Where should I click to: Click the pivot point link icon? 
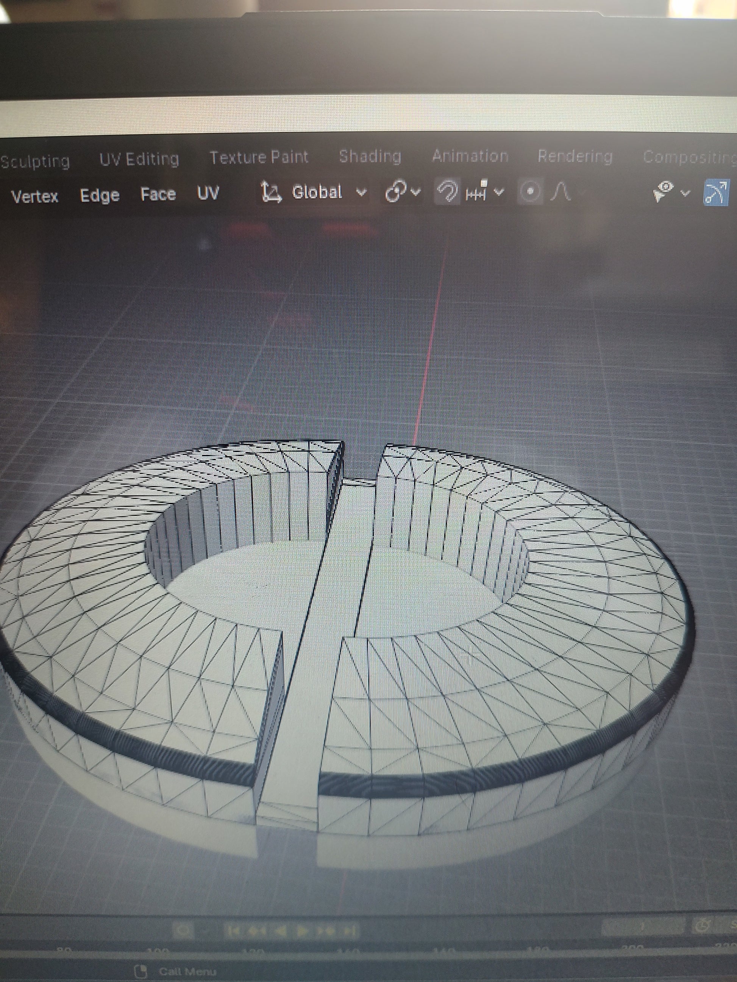(x=395, y=192)
